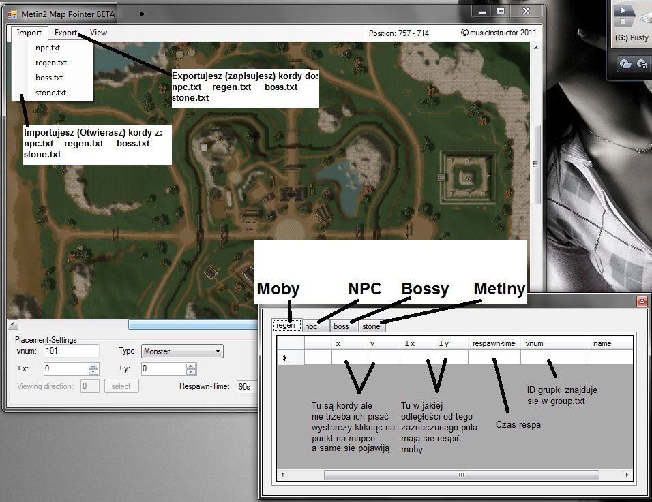This screenshot has width=652, height=502.
Task: Click the name column header
Action: (611, 343)
